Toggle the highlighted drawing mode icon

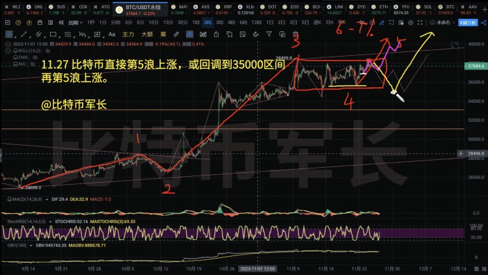(x=189, y=34)
